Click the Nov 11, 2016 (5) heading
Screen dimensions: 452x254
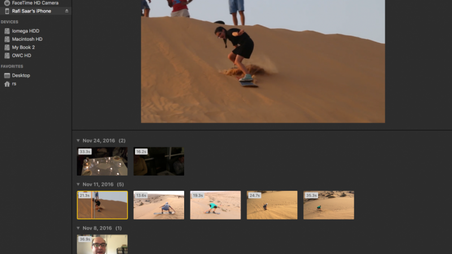coord(103,185)
